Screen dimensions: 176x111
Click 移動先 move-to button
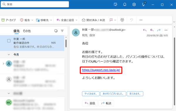tap(42, 20)
